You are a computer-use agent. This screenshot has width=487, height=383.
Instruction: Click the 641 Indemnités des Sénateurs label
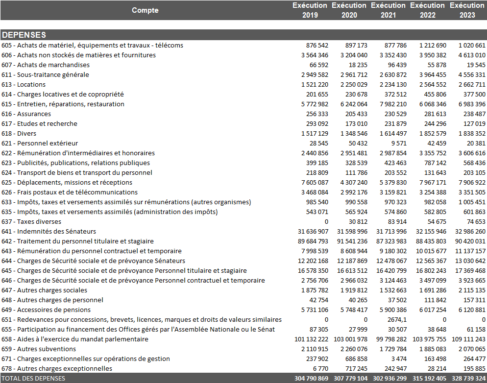(x=49, y=231)
